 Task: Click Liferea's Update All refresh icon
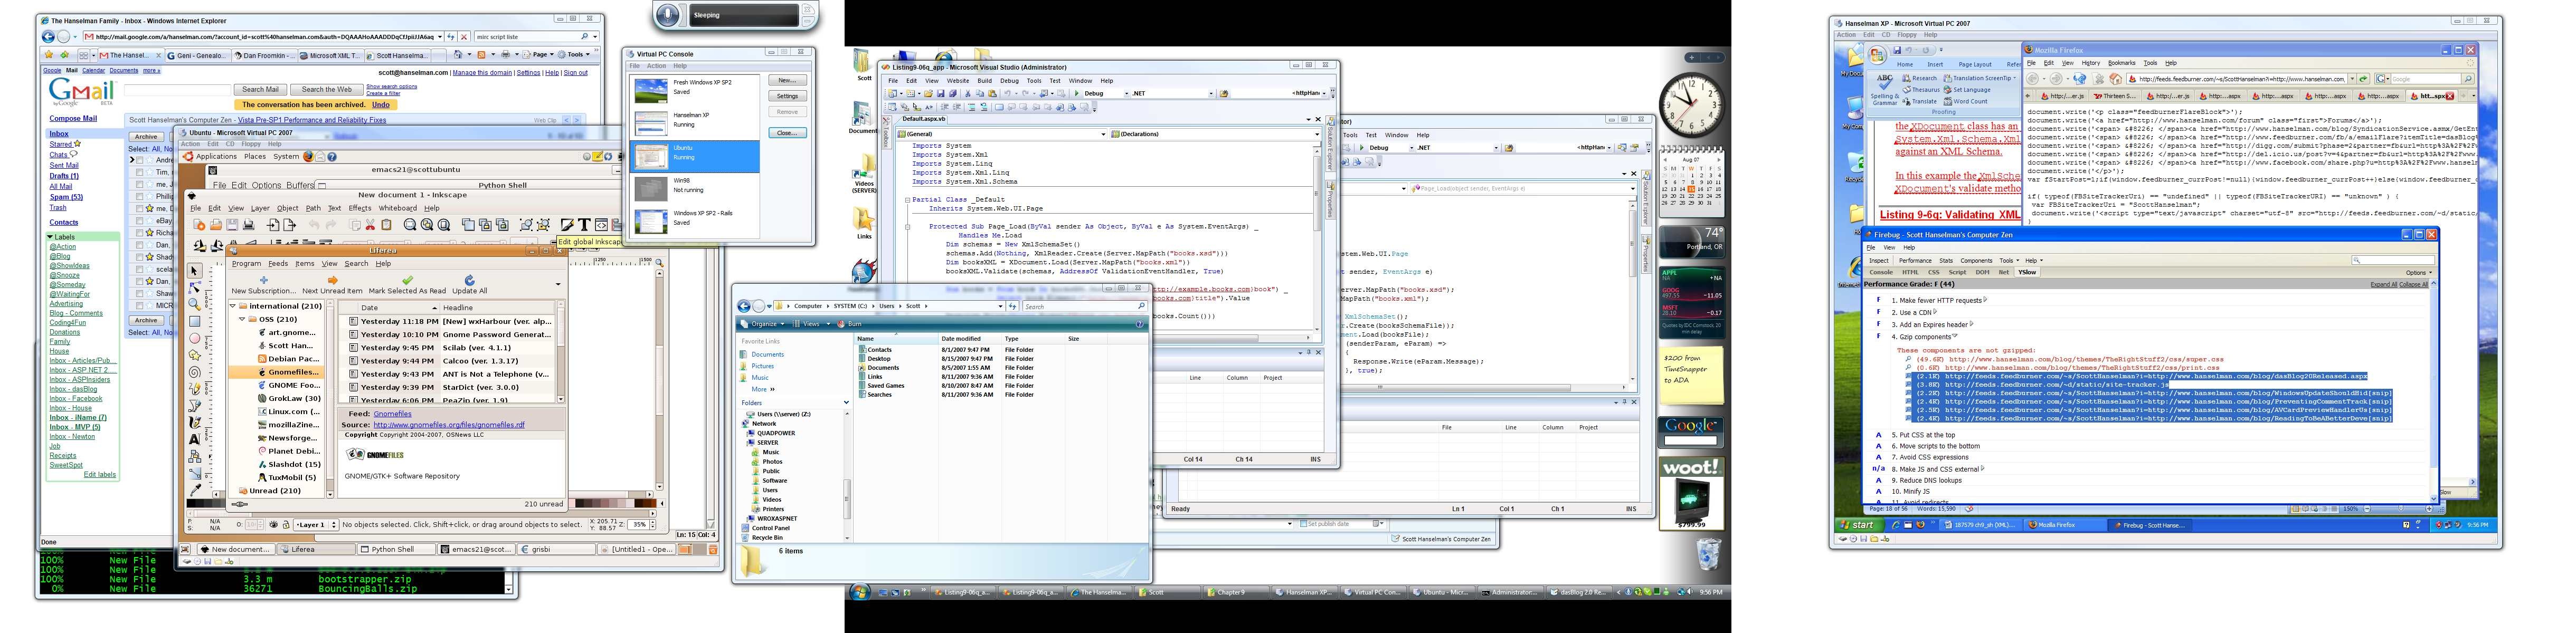coord(470,280)
